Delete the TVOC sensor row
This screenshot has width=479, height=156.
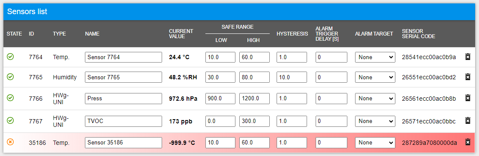pyautogui.click(x=467, y=121)
